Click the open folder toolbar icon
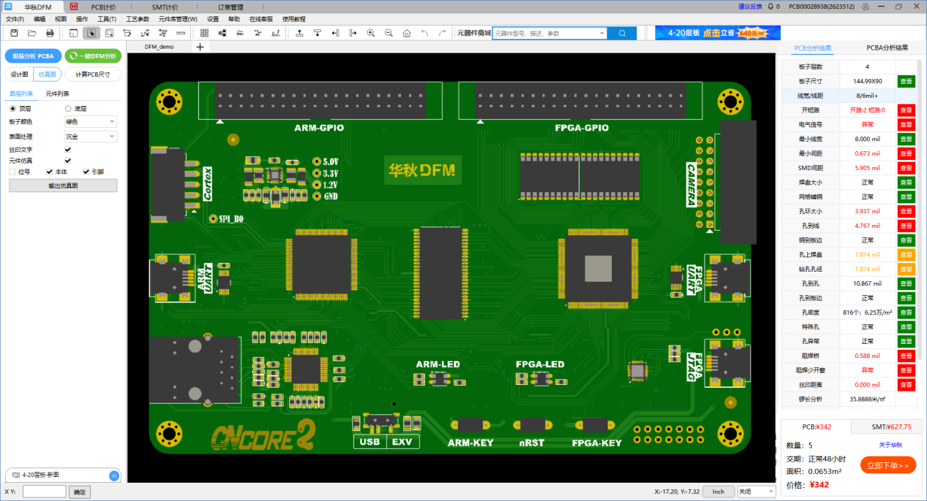 pos(32,33)
